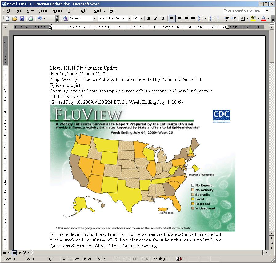Go to next page with double-arrow
276x263 pixels.
[x=272, y=248]
